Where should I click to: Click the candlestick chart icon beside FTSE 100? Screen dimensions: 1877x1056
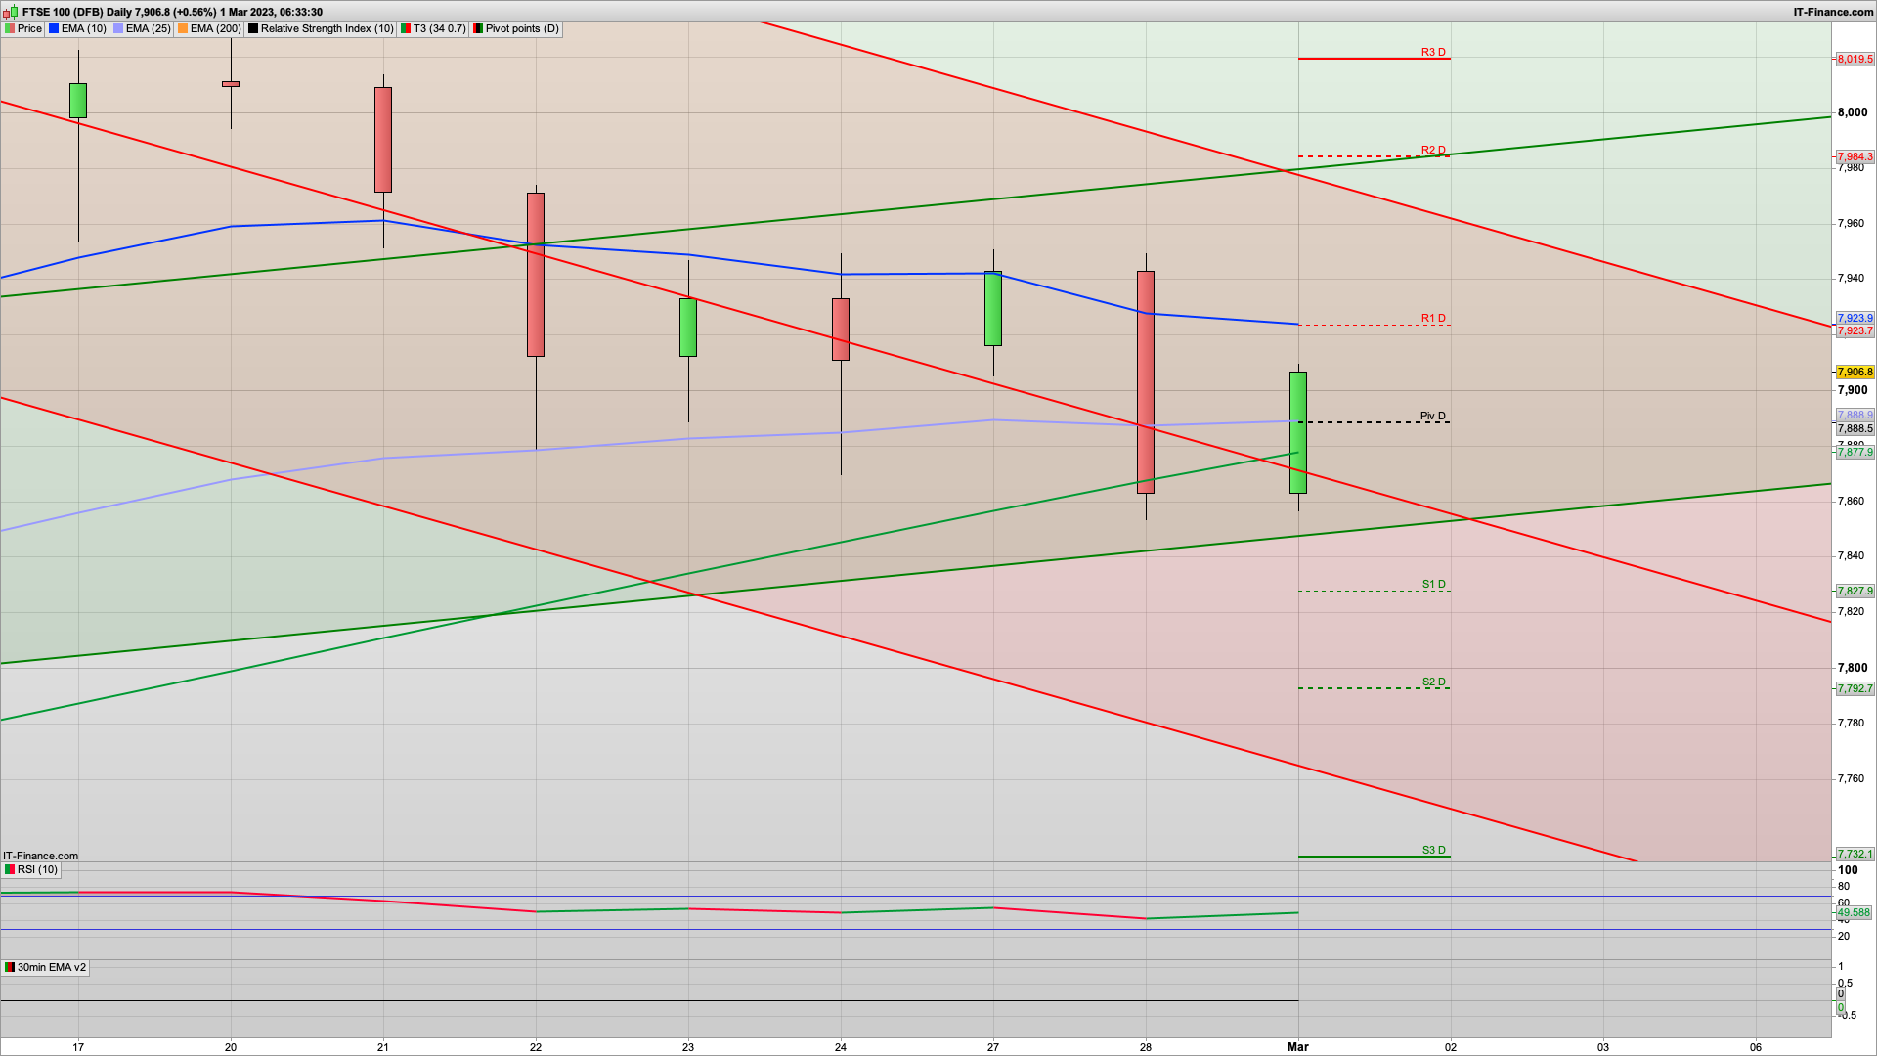(x=11, y=12)
